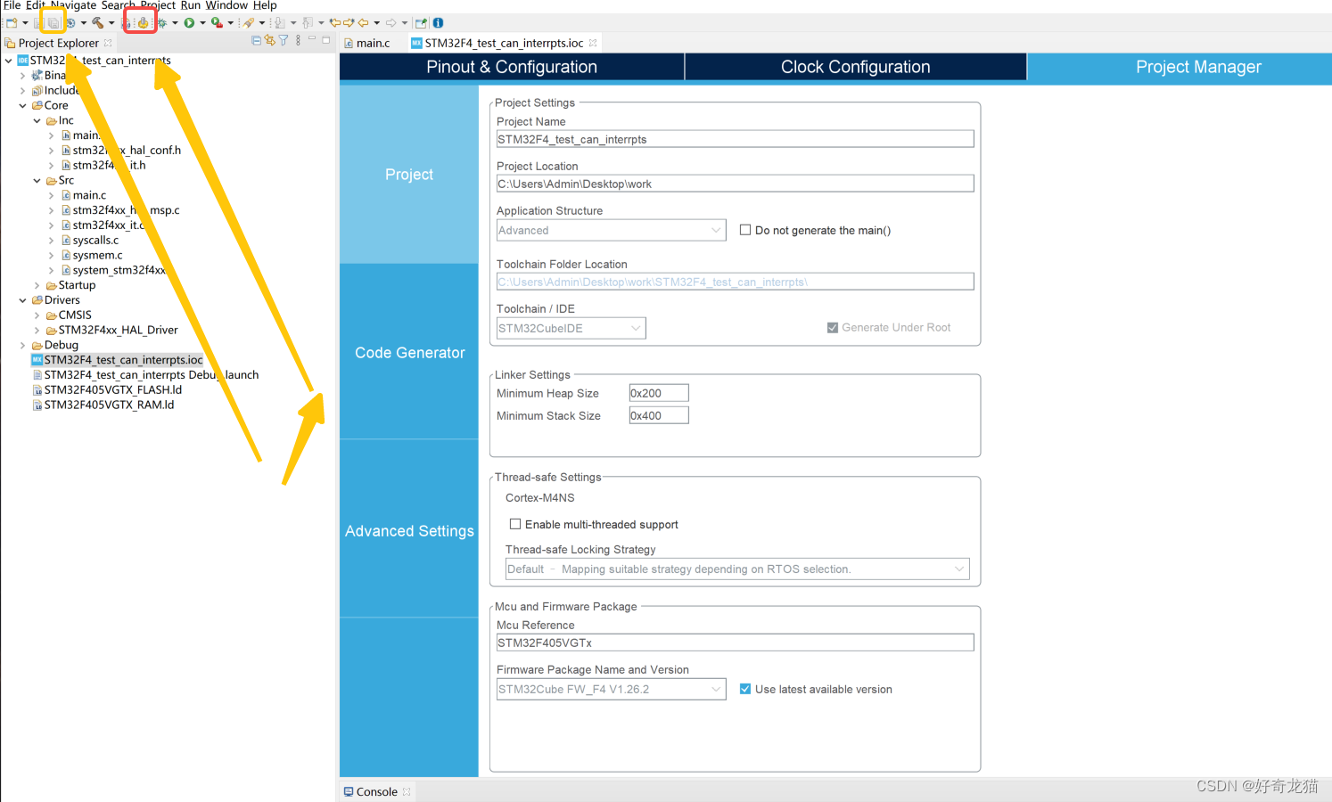The image size is (1332, 802).
Task: Expand the Debug folder node
Action: (x=22, y=345)
